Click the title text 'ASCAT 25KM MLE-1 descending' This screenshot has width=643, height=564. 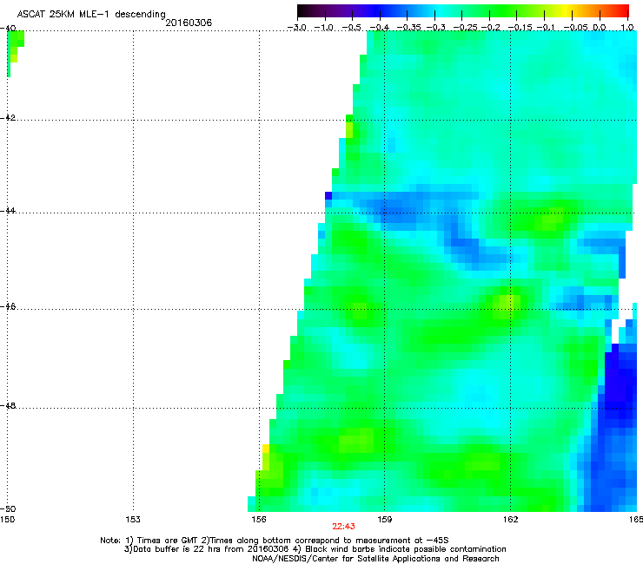[91, 14]
